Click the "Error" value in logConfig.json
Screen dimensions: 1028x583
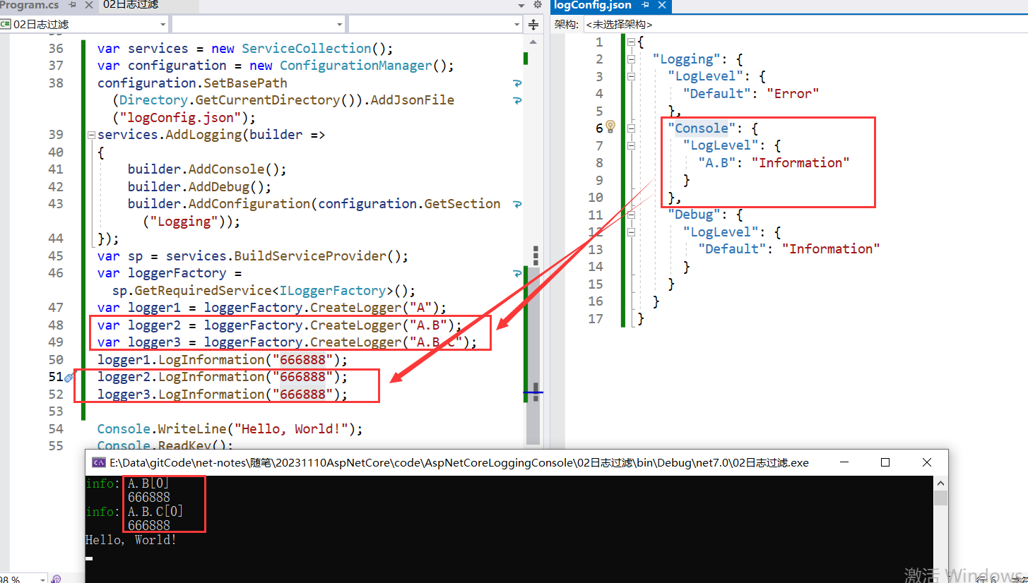(793, 94)
